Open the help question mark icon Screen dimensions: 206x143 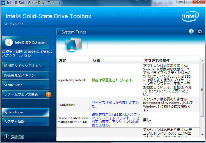[x=191, y=32]
